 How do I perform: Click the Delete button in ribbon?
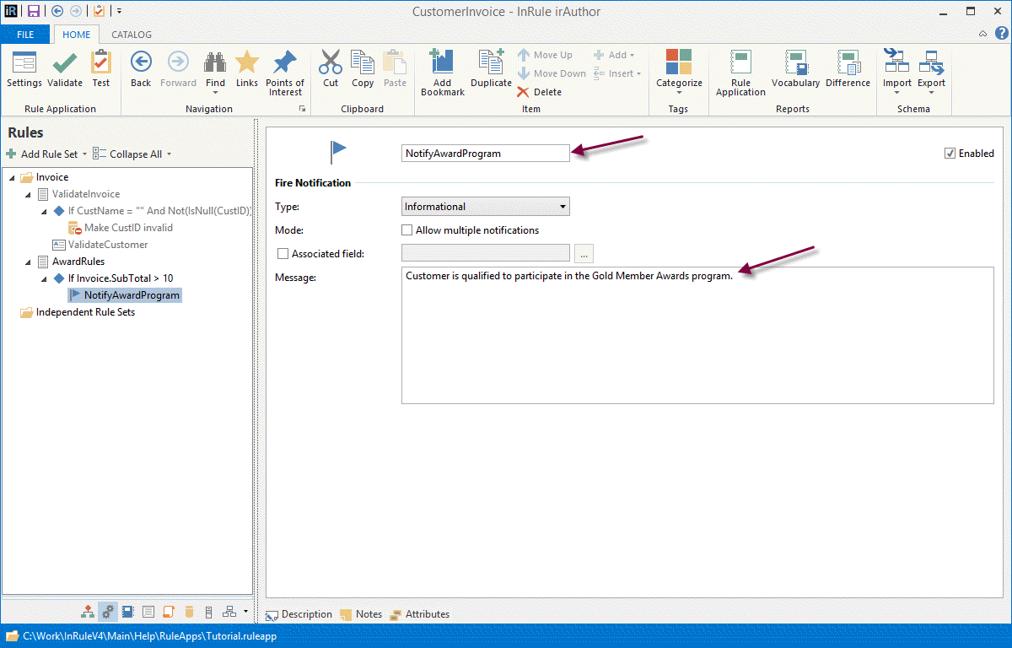(x=540, y=92)
